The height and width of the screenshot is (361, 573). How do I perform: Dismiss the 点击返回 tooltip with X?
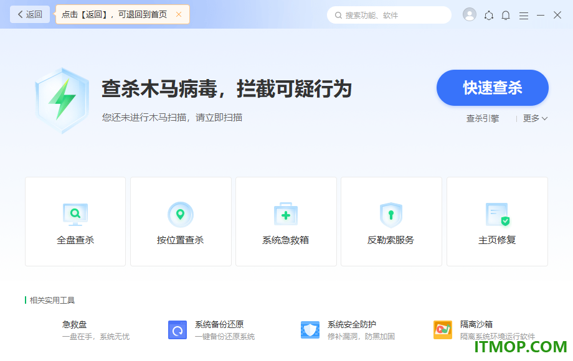point(179,14)
